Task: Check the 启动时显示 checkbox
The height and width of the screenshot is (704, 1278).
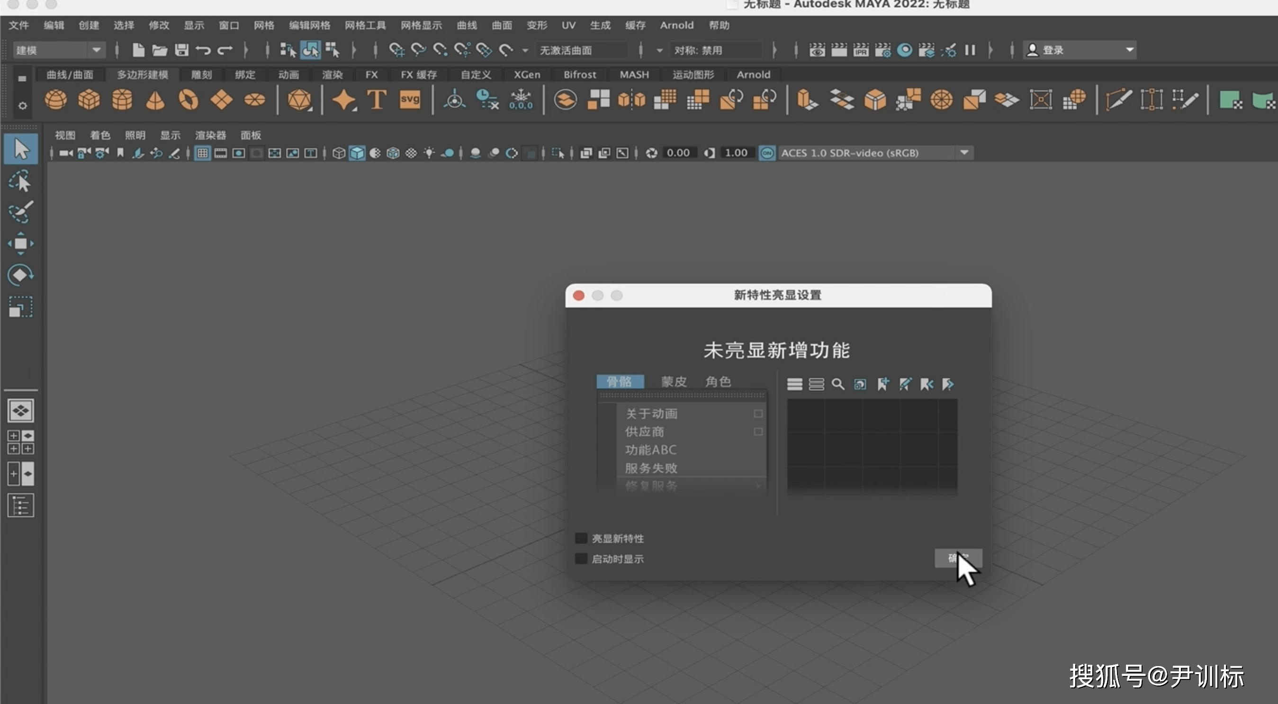Action: pos(581,559)
